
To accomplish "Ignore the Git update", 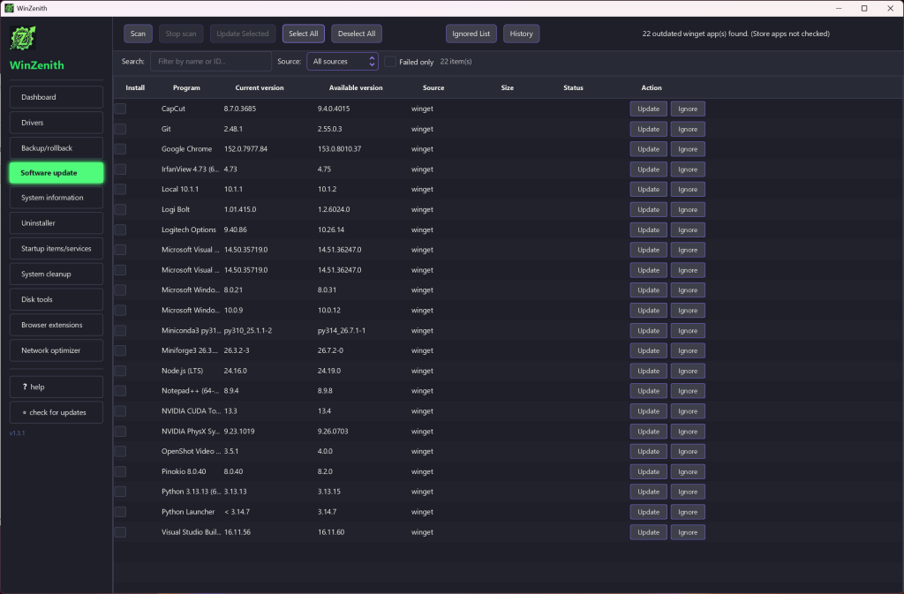I will (x=688, y=129).
